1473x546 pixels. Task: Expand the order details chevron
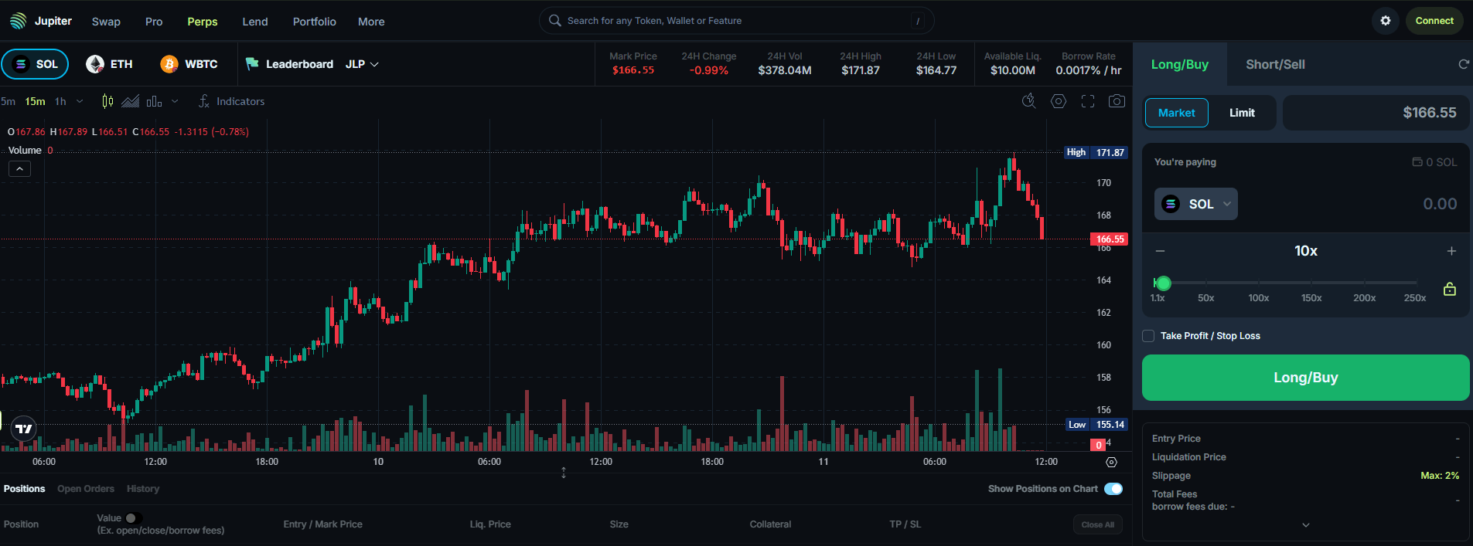click(x=1306, y=525)
